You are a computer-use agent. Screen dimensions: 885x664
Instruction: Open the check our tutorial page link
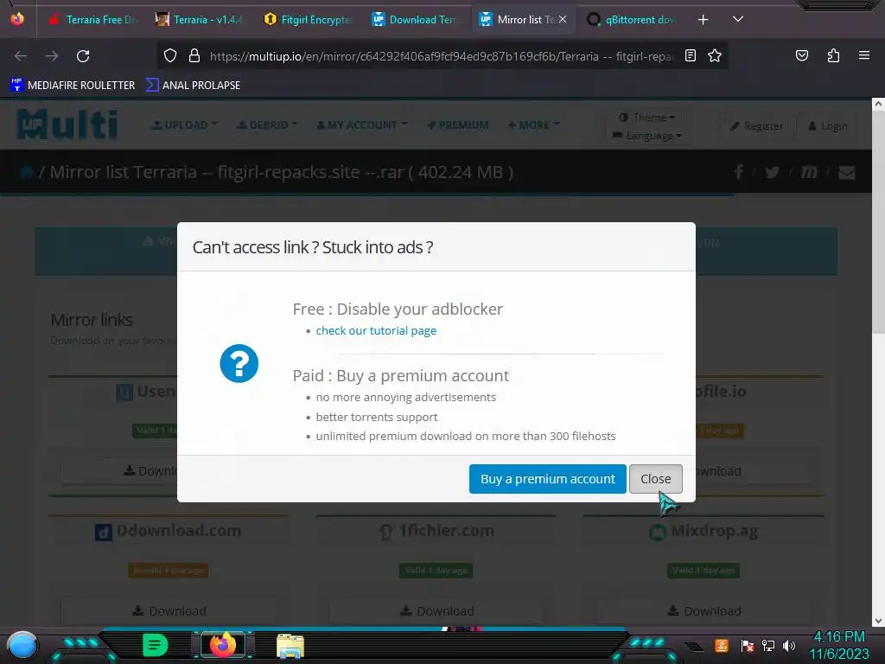(376, 331)
